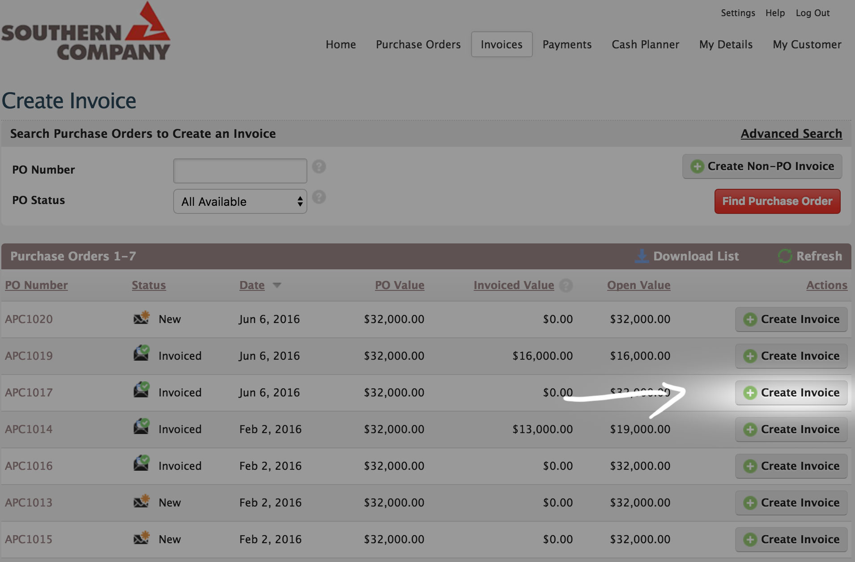Viewport: 855px width, 562px height.
Task: Select the Invoices tab
Action: [502, 44]
